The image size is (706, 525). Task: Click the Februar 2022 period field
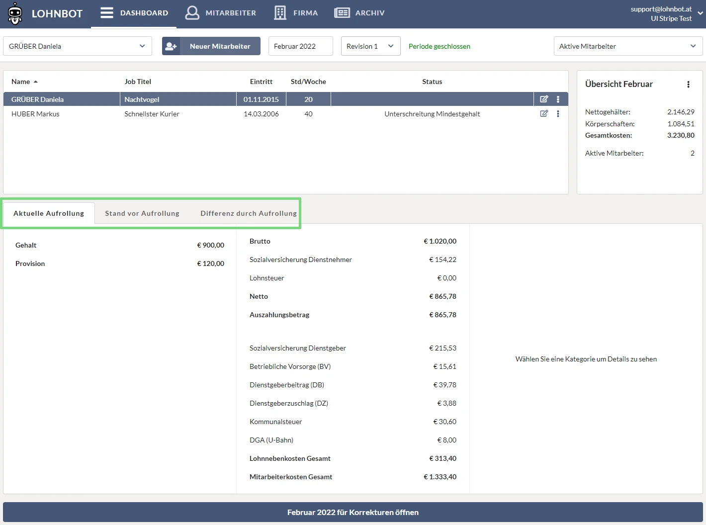pos(301,46)
